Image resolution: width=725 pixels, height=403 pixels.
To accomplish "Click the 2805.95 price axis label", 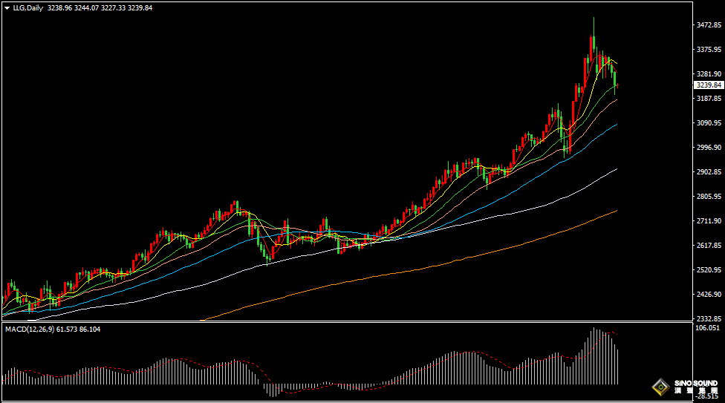I will (x=709, y=197).
